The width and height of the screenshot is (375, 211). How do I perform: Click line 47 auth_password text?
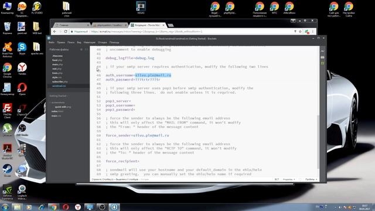coord(133,80)
